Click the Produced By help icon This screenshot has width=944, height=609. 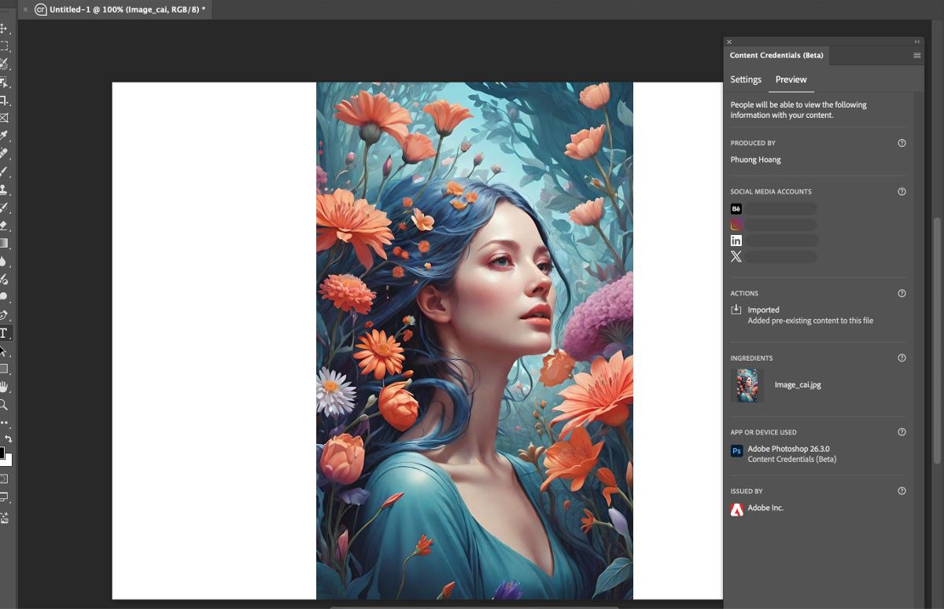point(902,143)
